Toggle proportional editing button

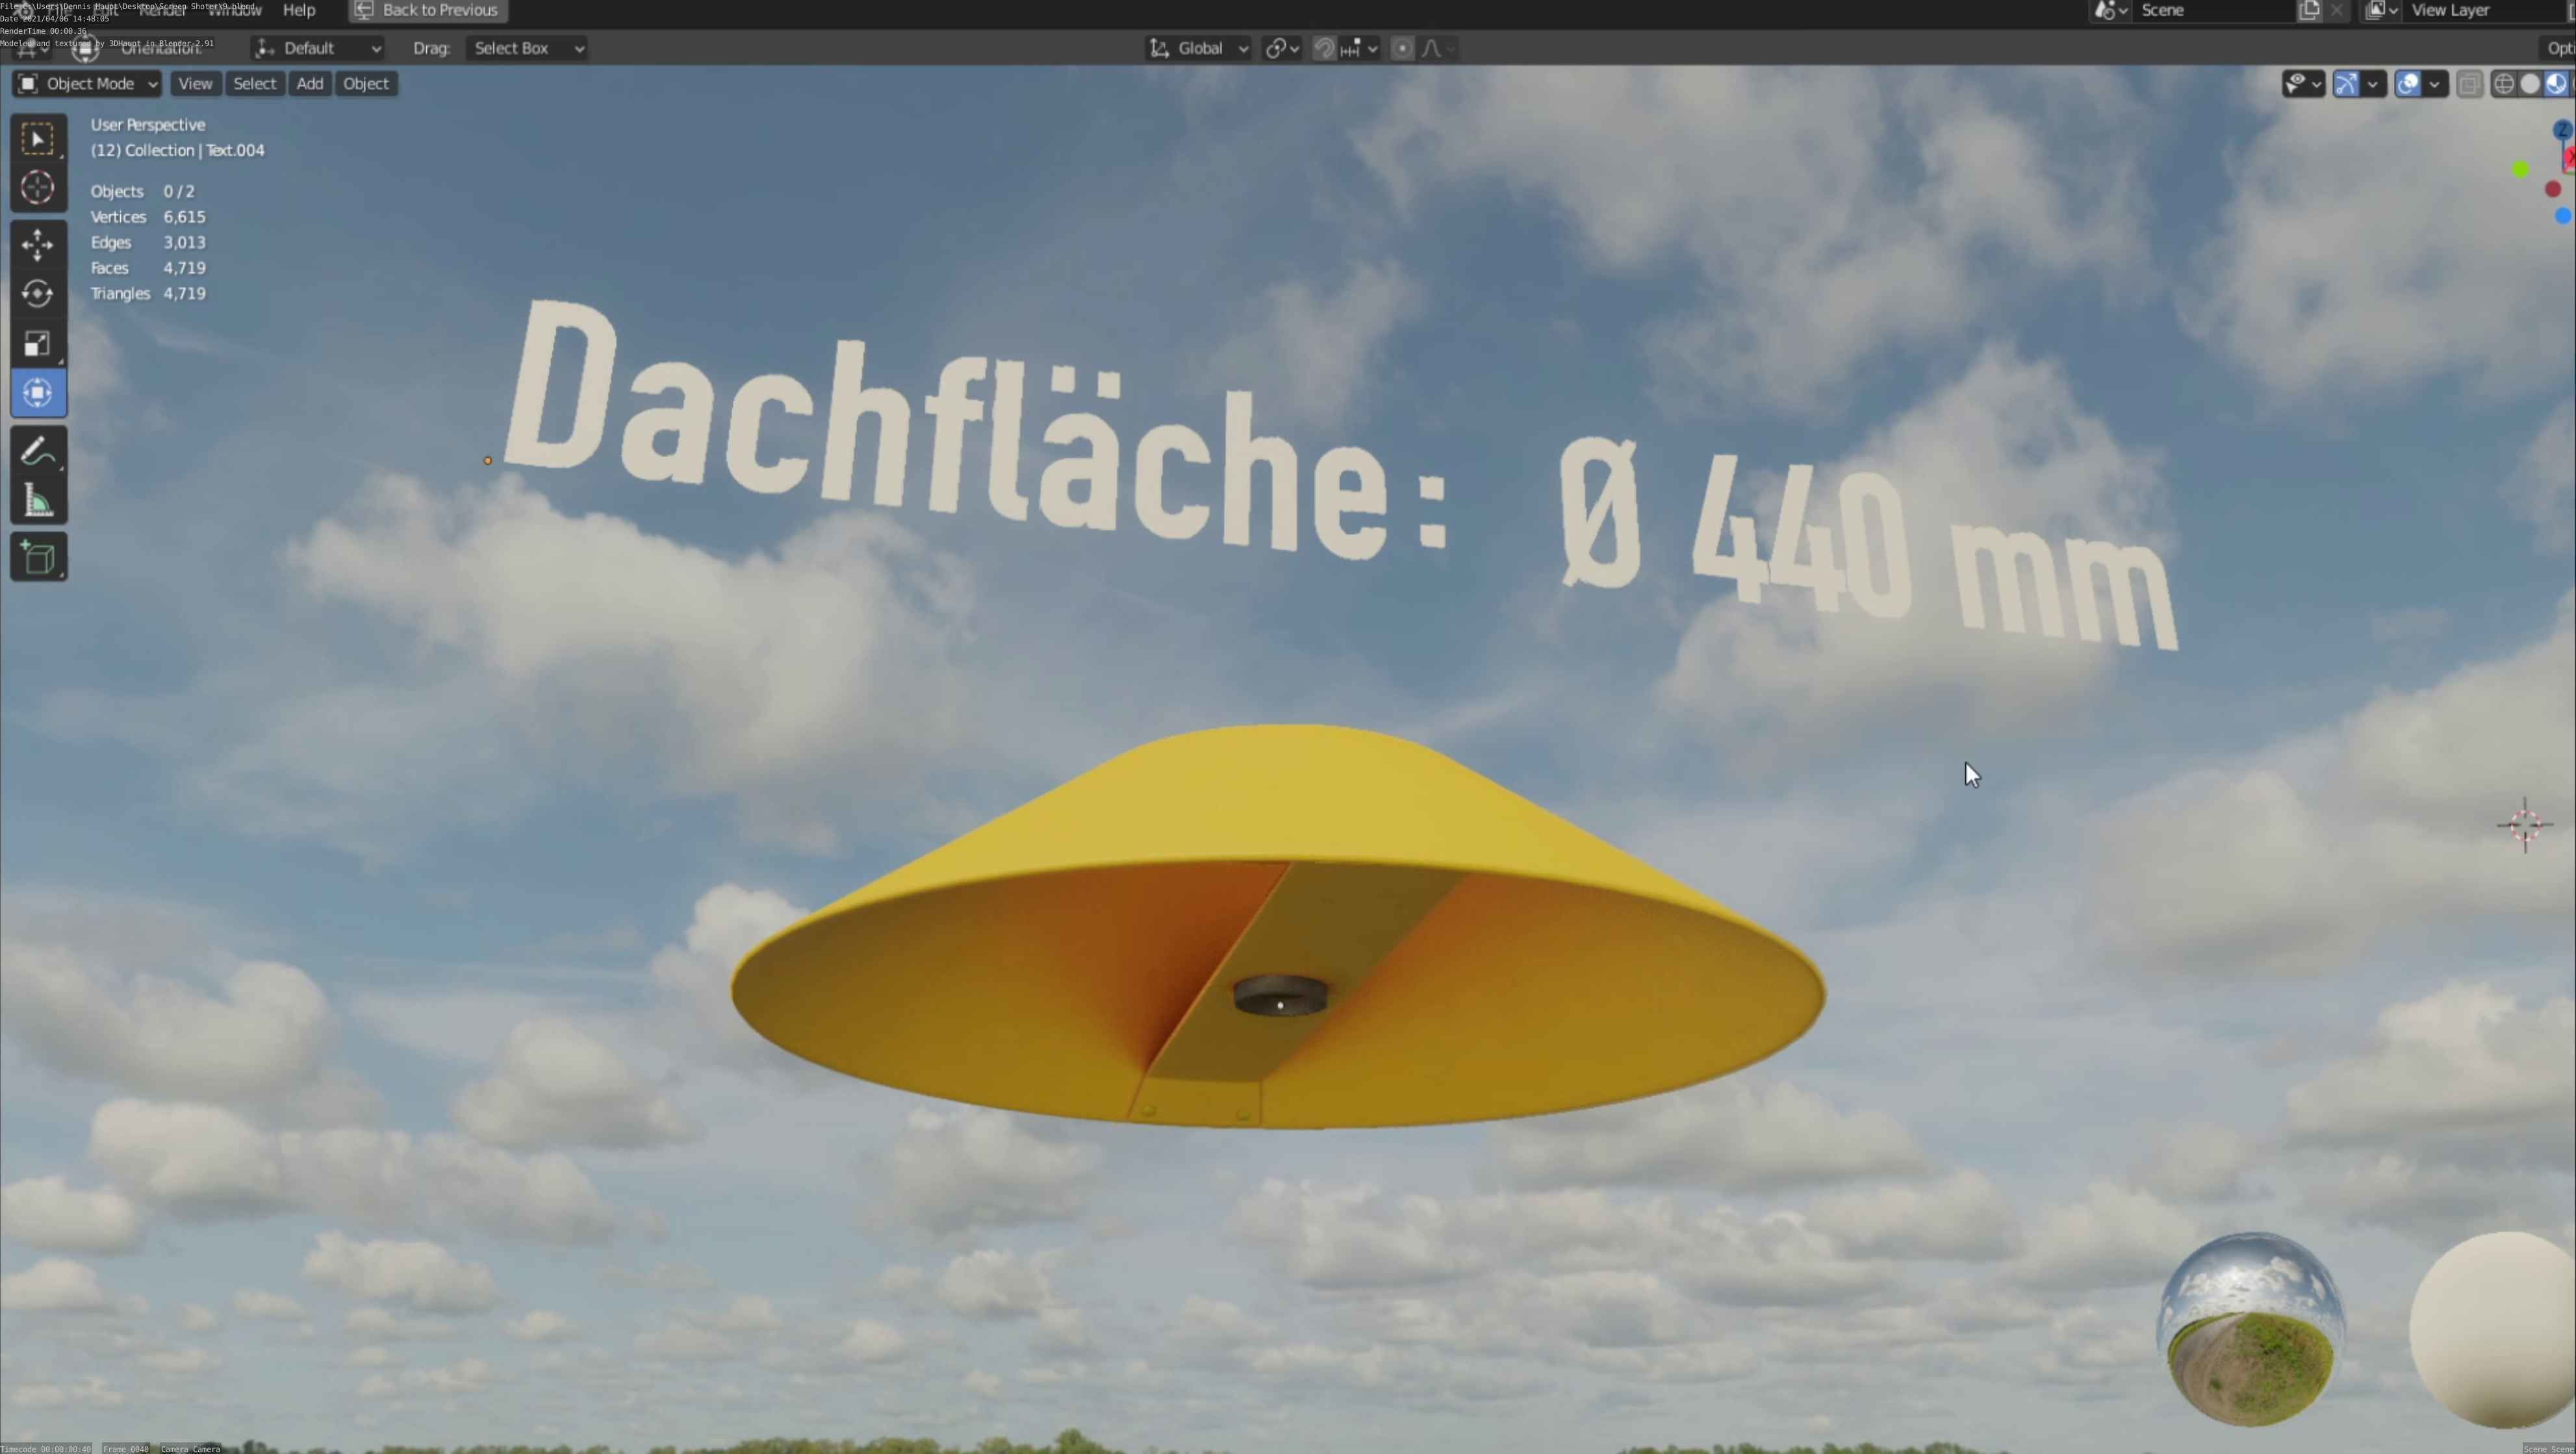(x=1402, y=49)
